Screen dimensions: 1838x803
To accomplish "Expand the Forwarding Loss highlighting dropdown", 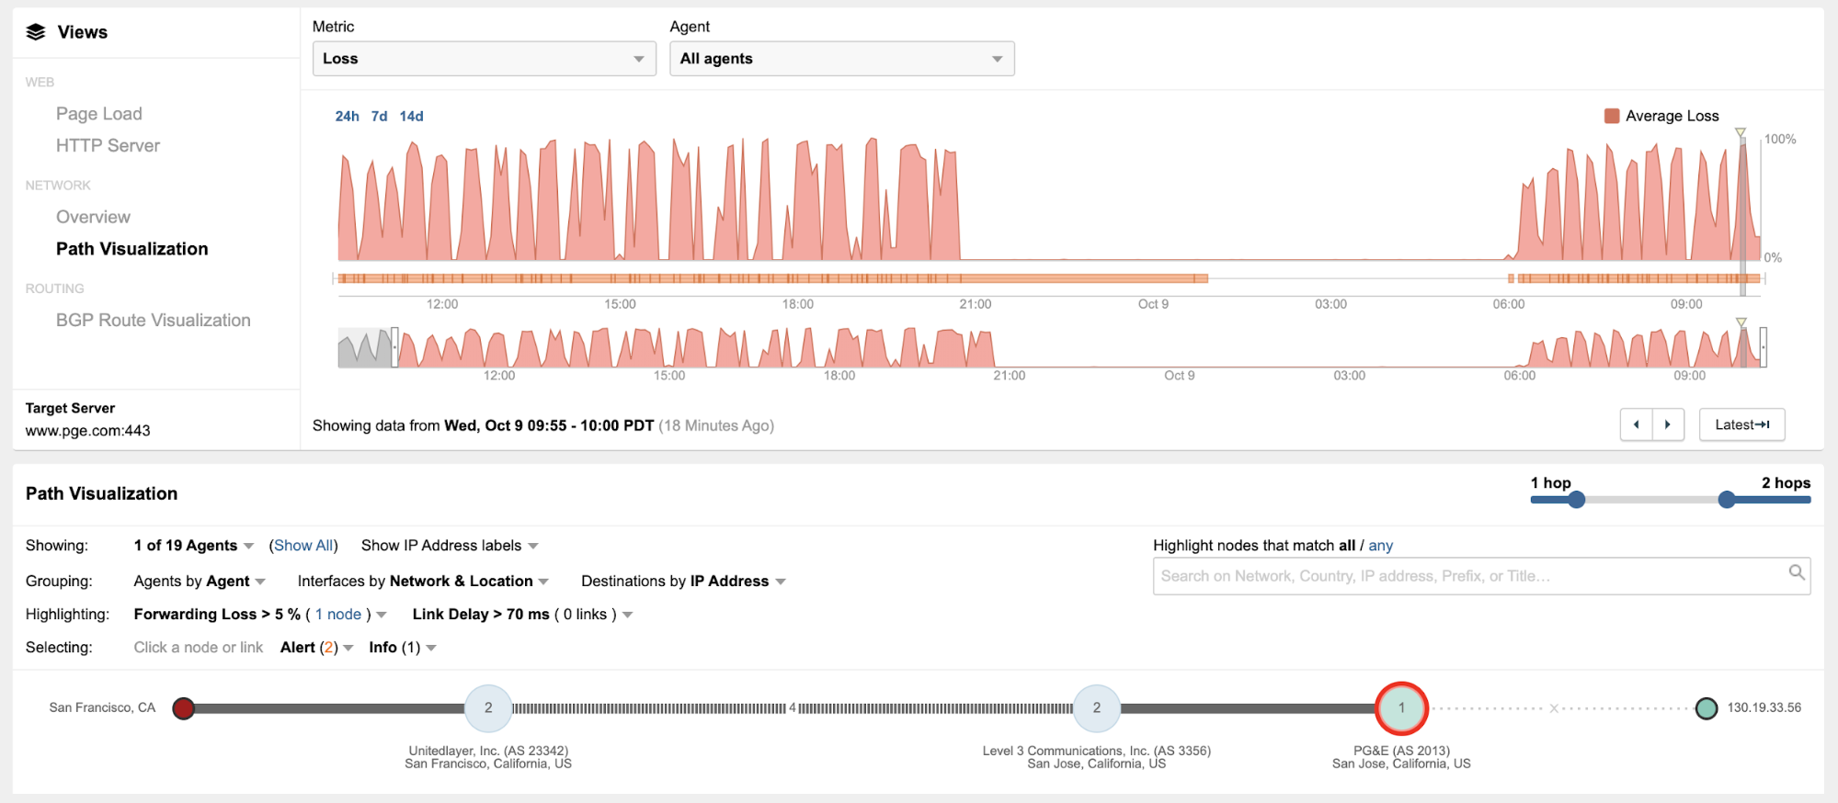I will [381, 615].
